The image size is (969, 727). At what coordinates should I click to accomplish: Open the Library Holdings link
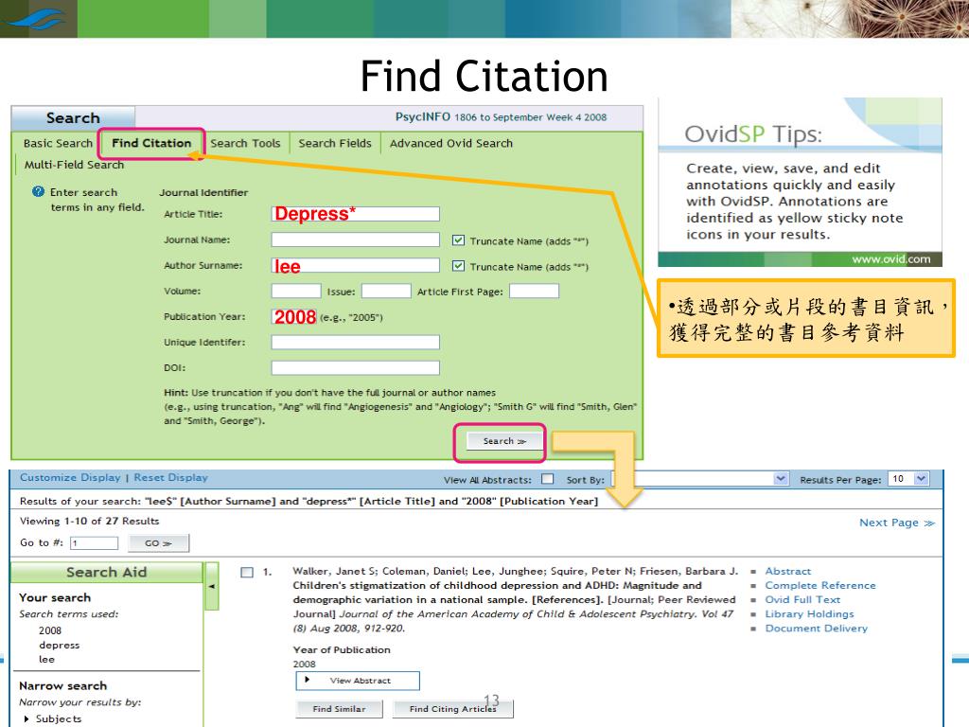(810, 613)
